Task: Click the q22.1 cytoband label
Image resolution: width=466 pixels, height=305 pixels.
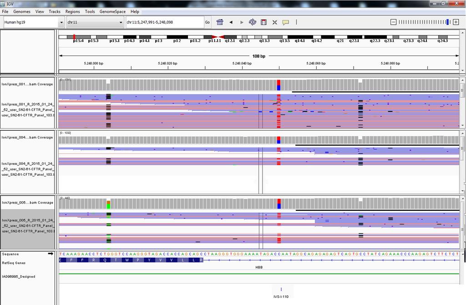Action: pyautogui.click(x=354, y=41)
